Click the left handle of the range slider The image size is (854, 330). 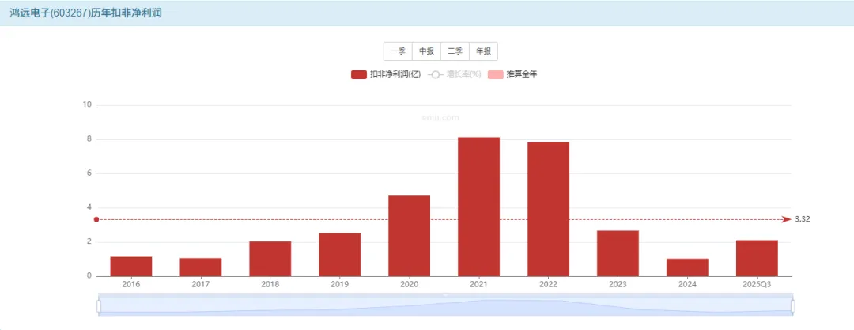click(x=99, y=306)
